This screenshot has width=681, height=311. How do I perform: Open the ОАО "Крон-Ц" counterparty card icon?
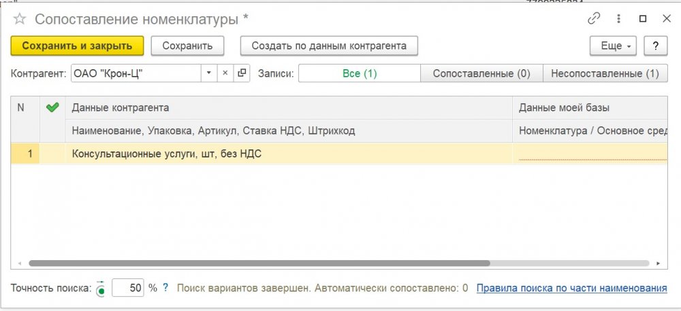242,73
